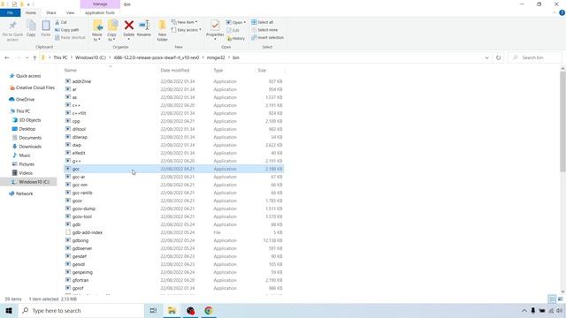
Task: Click Select none in ribbon
Action: click(x=264, y=30)
